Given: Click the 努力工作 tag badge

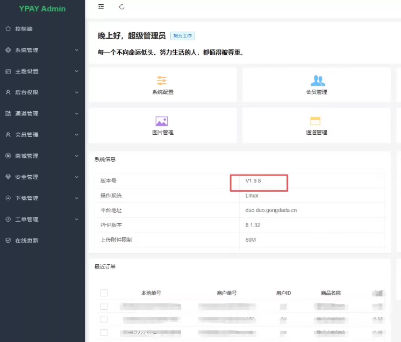Looking at the screenshot, I should [x=182, y=36].
